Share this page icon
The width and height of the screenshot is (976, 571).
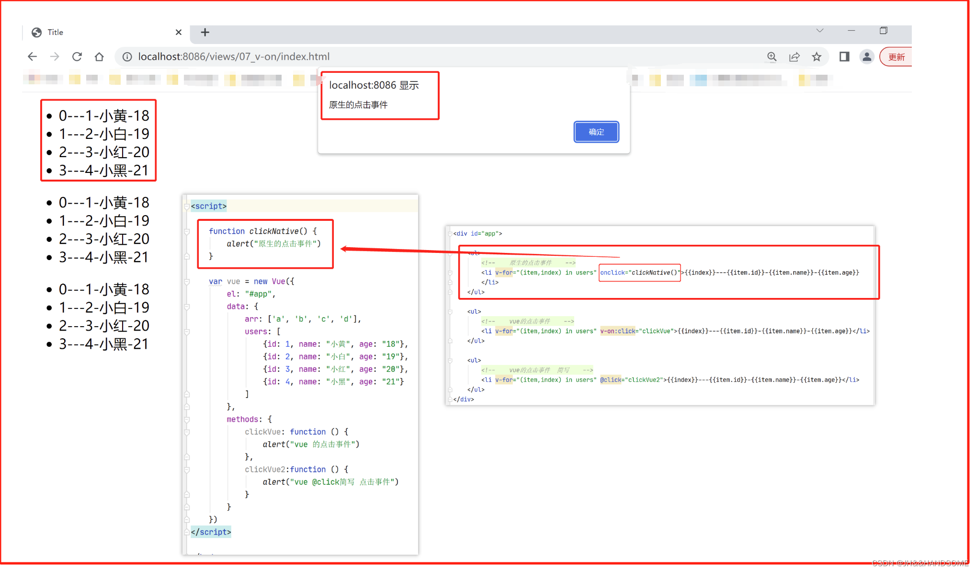(x=794, y=57)
